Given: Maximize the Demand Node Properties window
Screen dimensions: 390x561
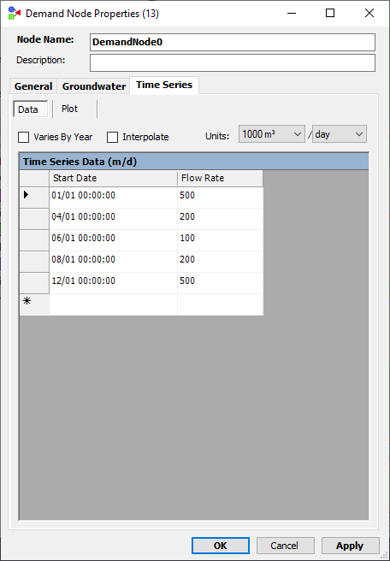Looking at the screenshot, I should pos(330,13).
